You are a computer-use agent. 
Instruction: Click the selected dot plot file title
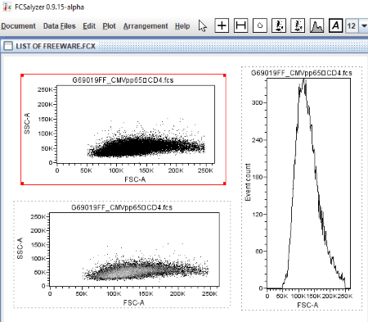[x=123, y=80]
